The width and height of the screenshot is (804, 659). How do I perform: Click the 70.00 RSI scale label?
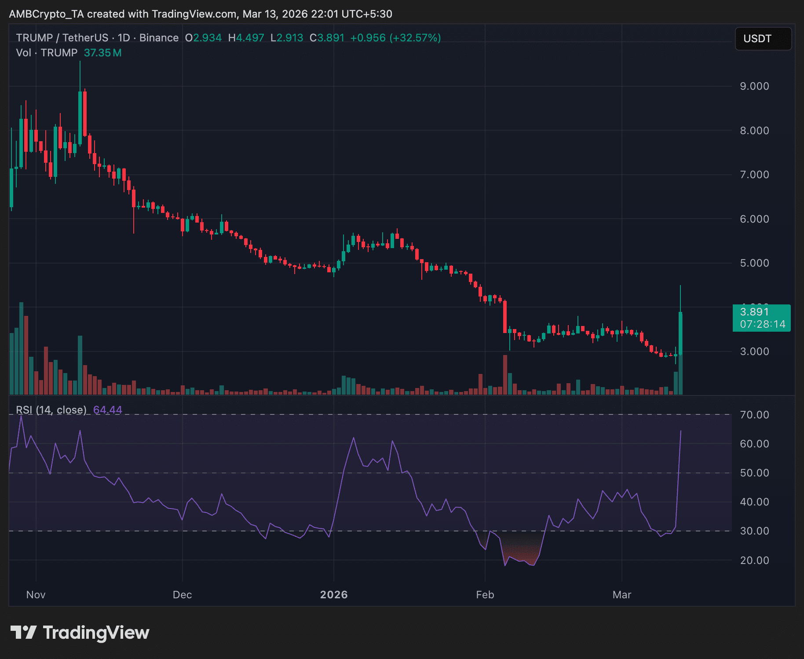click(754, 415)
